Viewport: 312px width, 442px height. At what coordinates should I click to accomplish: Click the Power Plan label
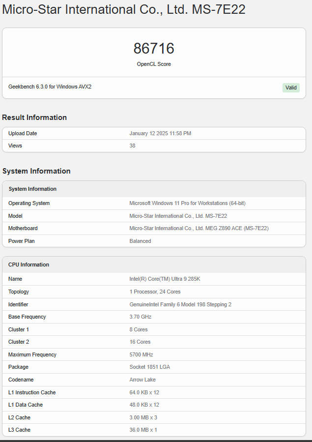click(x=22, y=241)
